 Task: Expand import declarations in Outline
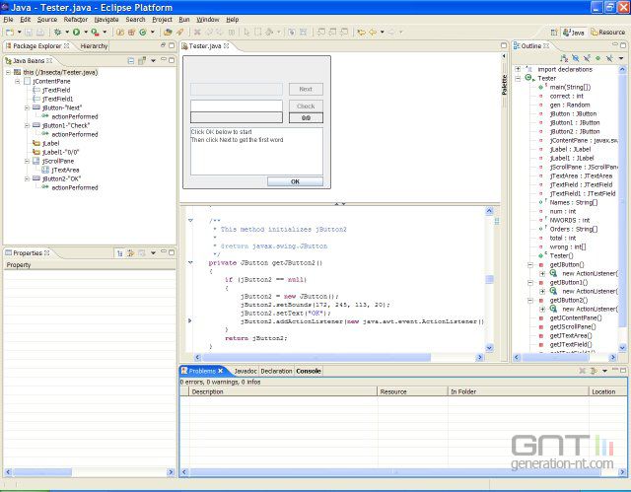point(518,69)
